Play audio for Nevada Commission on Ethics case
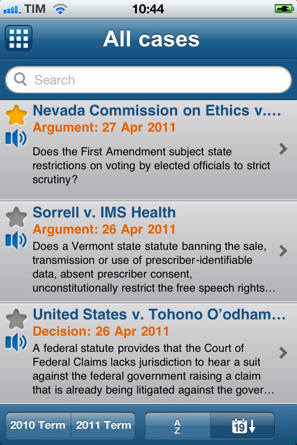The width and height of the screenshot is (297, 445). (x=16, y=138)
